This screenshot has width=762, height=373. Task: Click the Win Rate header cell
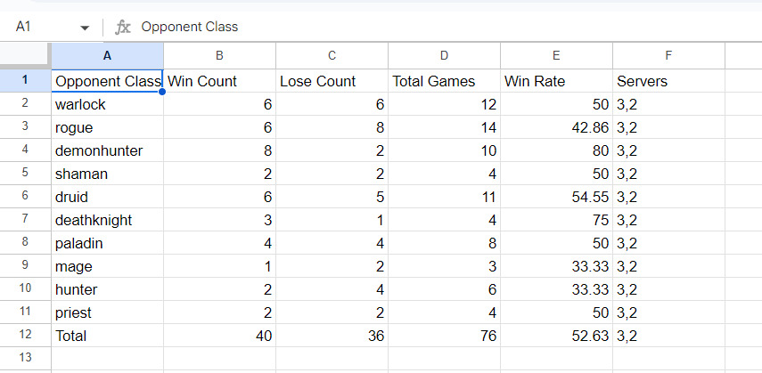pyautogui.click(x=556, y=81)
